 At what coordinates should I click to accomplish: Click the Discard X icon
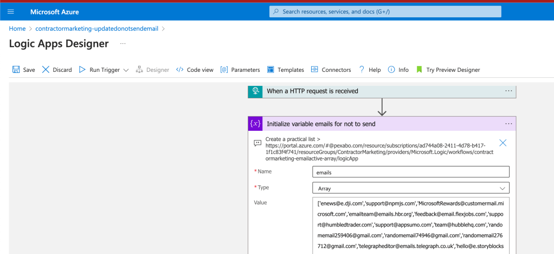[x=46, y=69]
